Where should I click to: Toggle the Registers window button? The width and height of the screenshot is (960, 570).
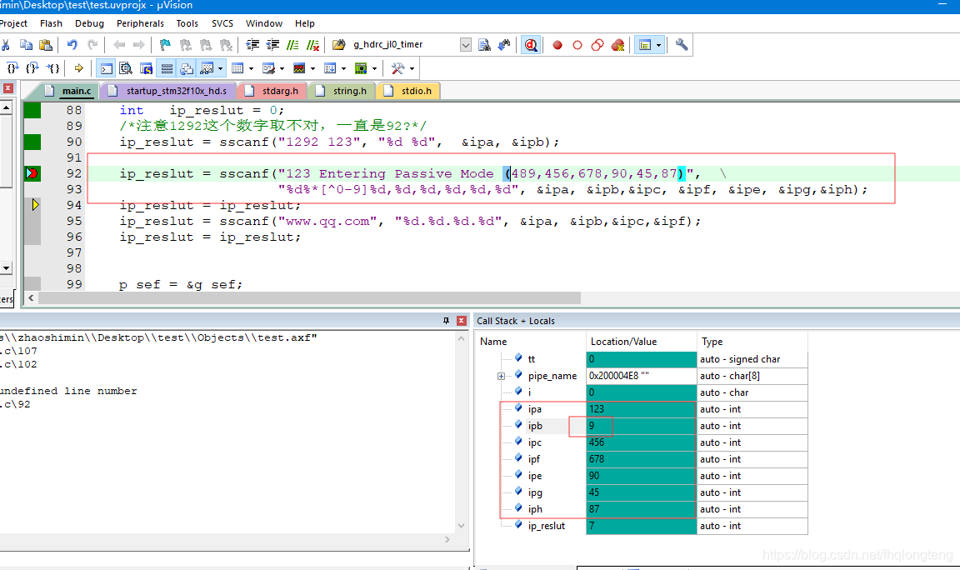[167, 68]
